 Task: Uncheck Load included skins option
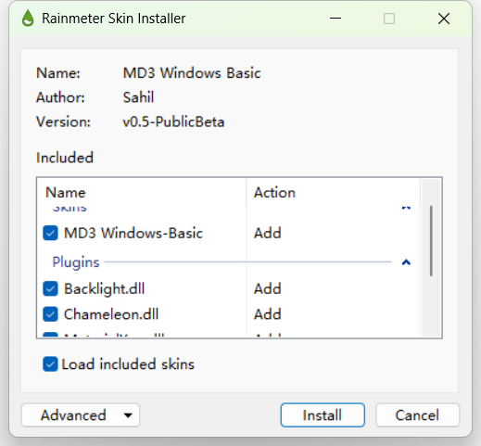50,364
